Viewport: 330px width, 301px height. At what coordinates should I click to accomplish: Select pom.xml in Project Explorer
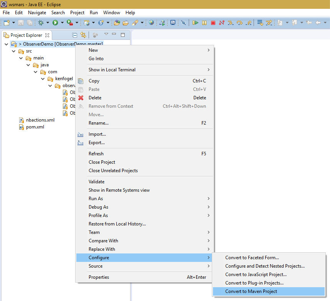click(35, 127)
